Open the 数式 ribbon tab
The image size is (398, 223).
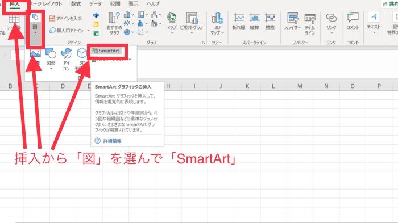[76, 4]
